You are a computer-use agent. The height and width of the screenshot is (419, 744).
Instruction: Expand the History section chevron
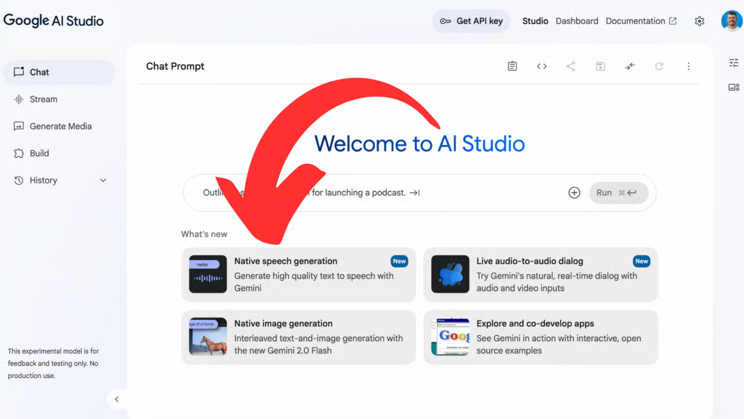103,180
